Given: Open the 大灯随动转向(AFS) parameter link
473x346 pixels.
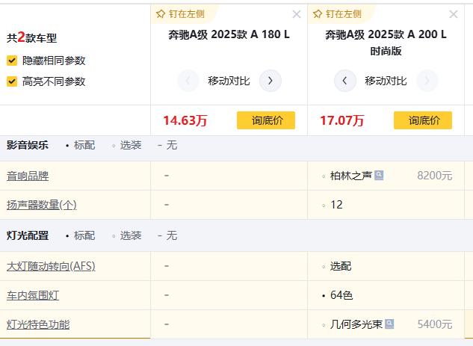Looking at the screenshot, I should pyautogui.click(x=51, y=266).
